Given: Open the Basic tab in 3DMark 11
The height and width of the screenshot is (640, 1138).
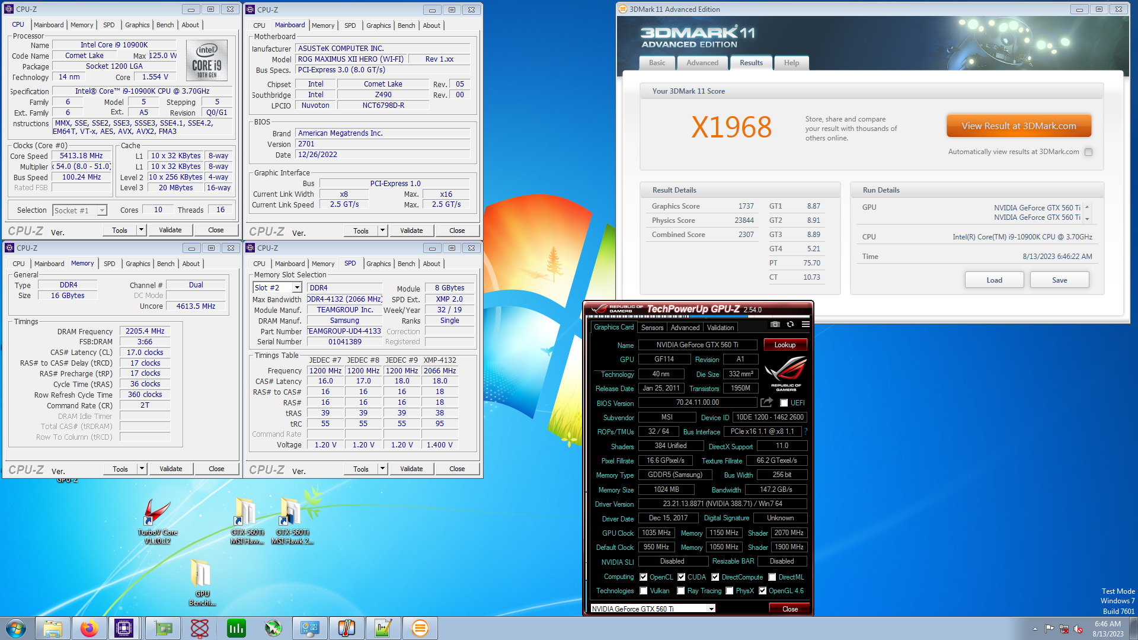Looking at the screenshot, I should point(657,63).
